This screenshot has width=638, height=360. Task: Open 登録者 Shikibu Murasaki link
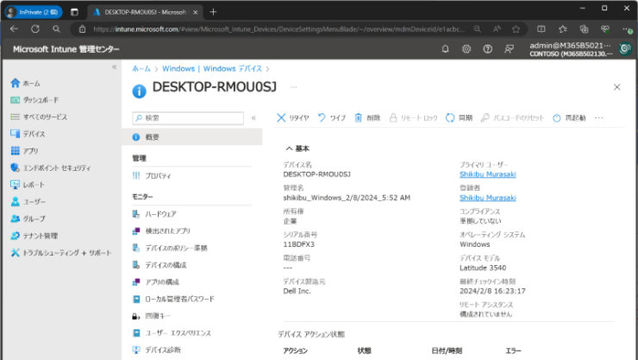coord(487,198)
